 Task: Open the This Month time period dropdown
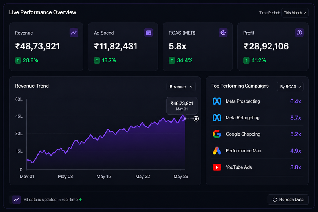click(x=295, y=13)
